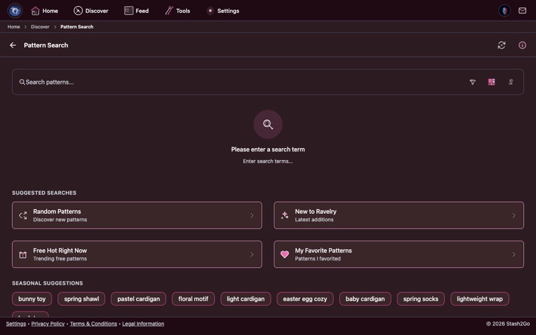Click the Stash2Go app logo

(15, 11)
